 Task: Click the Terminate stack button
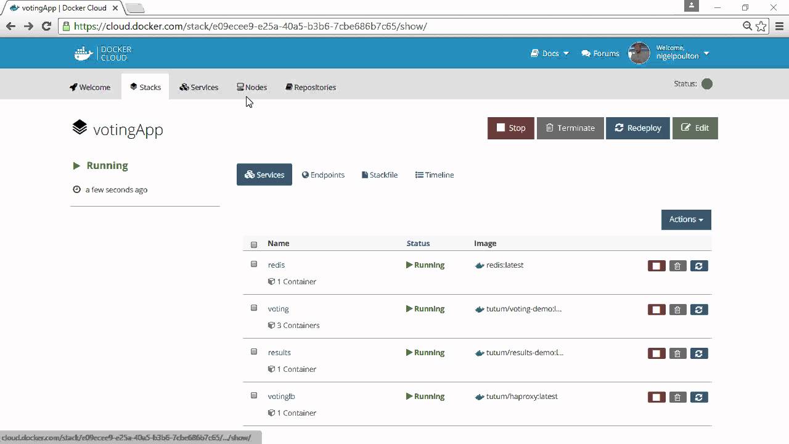click(x=570, y=128)
